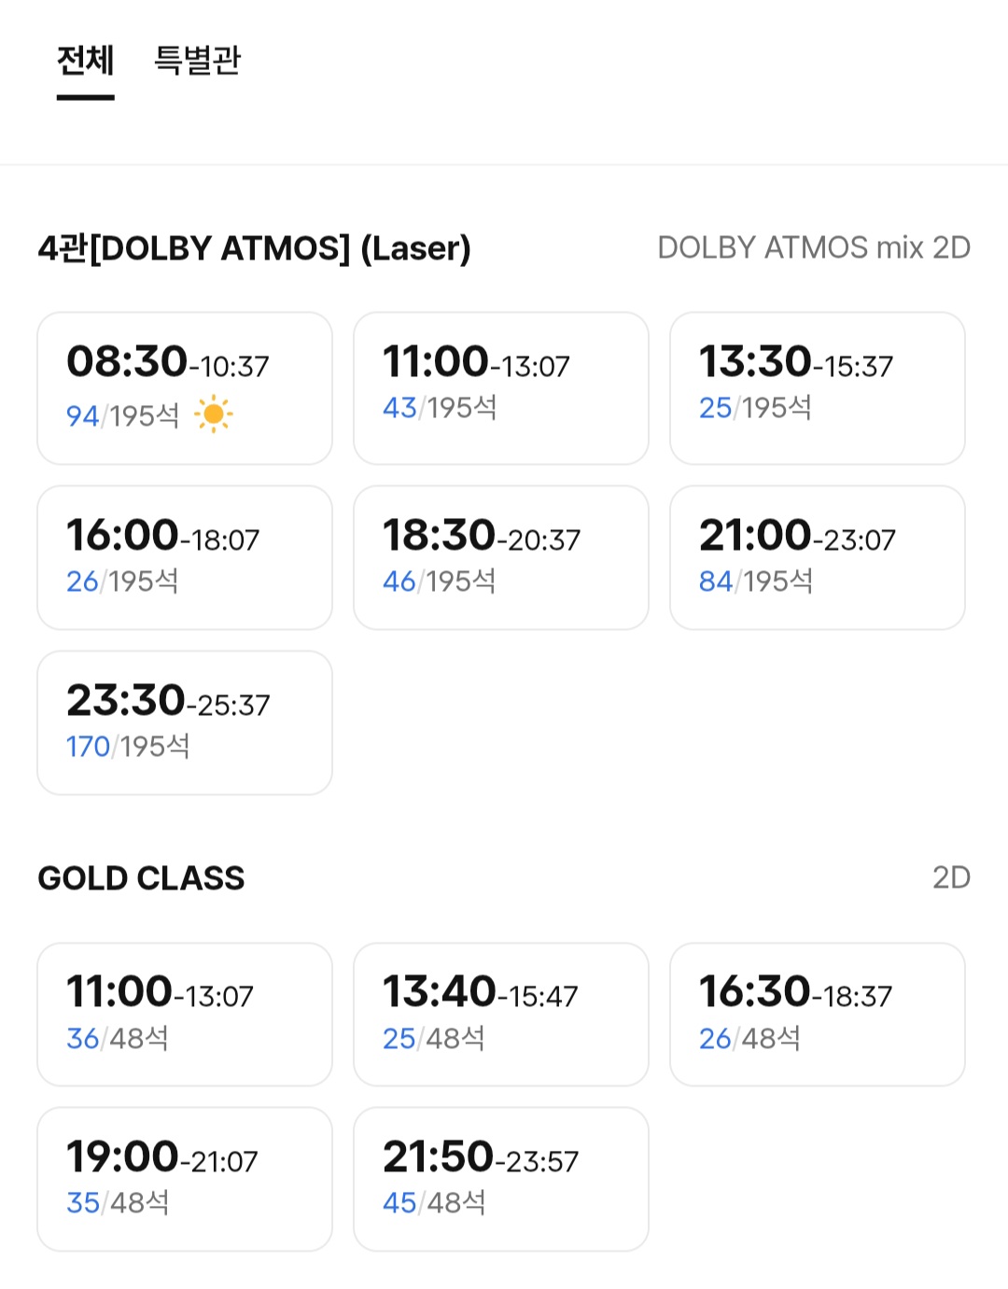Image resolution: width=1008 pixels, height=1289 pixels.
Task: Open the 특별관 tab
Action: 198,62
